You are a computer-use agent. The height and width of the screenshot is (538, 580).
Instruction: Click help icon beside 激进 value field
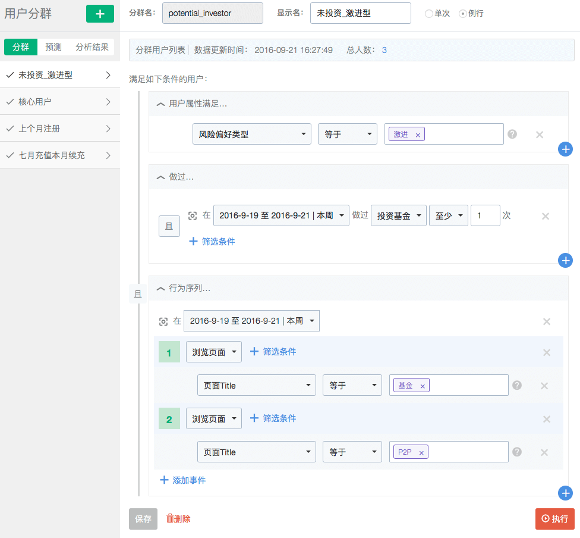(512, 134)
